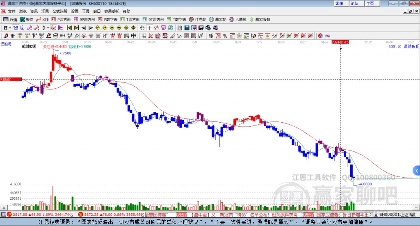420x226 pixels.
Task: Select the hand pan tool
Action: (x=142, y=28)
